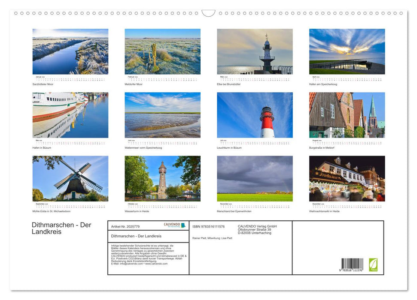Open the Meldorfer Moor February photo
Viewport: 417px width, 300px height.
(162, 51)
